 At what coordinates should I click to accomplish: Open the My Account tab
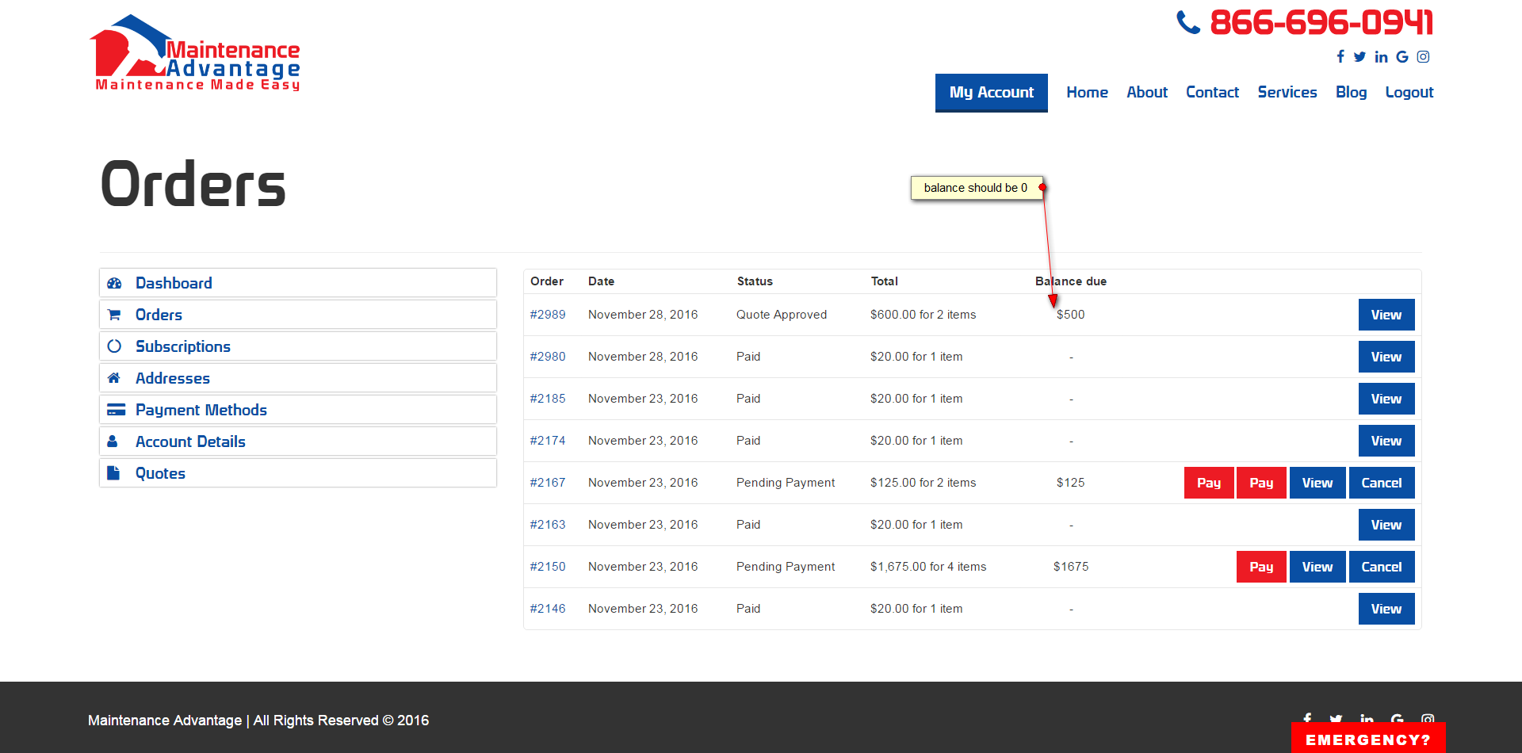(x=991, y=93)
